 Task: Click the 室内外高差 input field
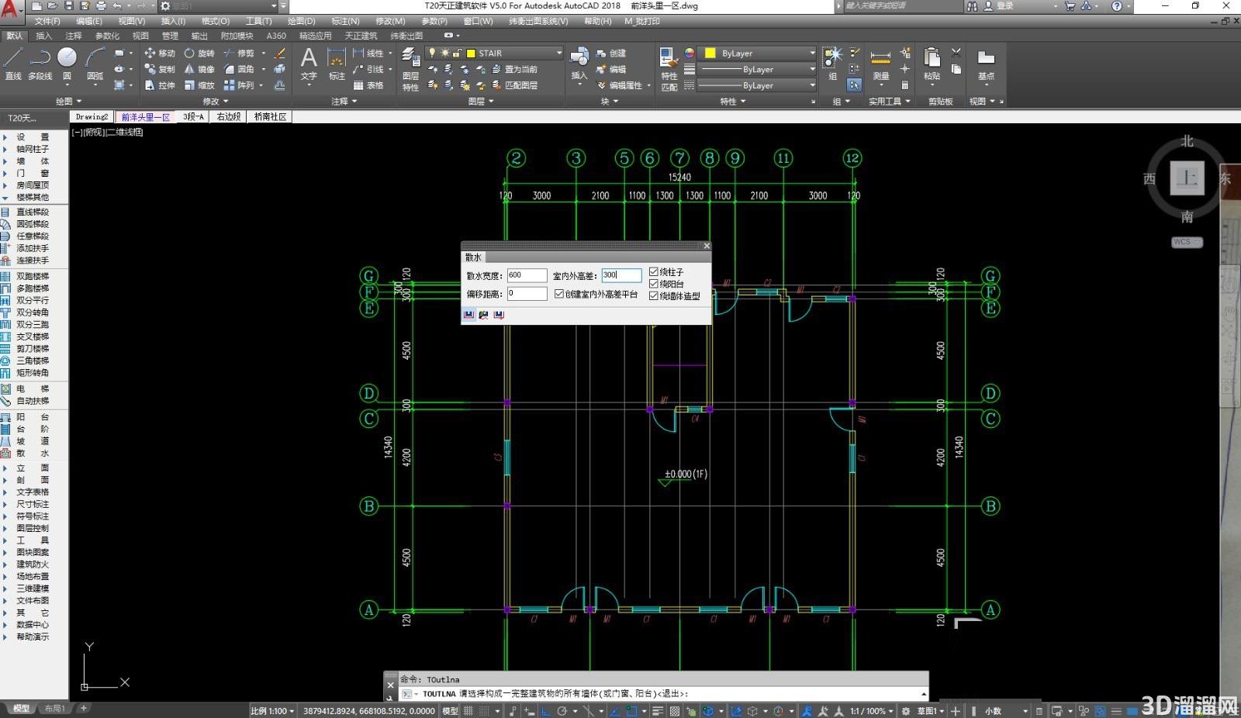[x=621, y=275]
